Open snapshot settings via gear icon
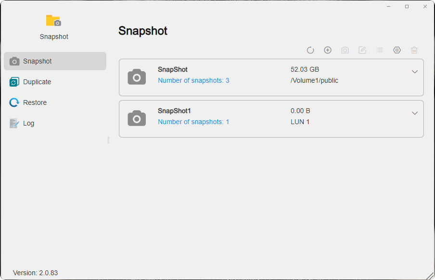 pos(397,50)
